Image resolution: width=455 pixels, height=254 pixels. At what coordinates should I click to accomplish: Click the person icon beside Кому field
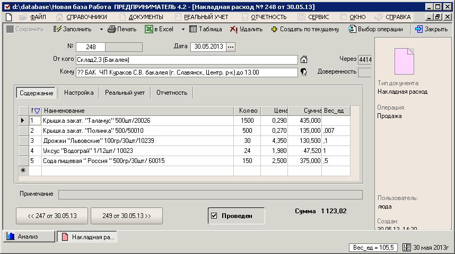304,72
